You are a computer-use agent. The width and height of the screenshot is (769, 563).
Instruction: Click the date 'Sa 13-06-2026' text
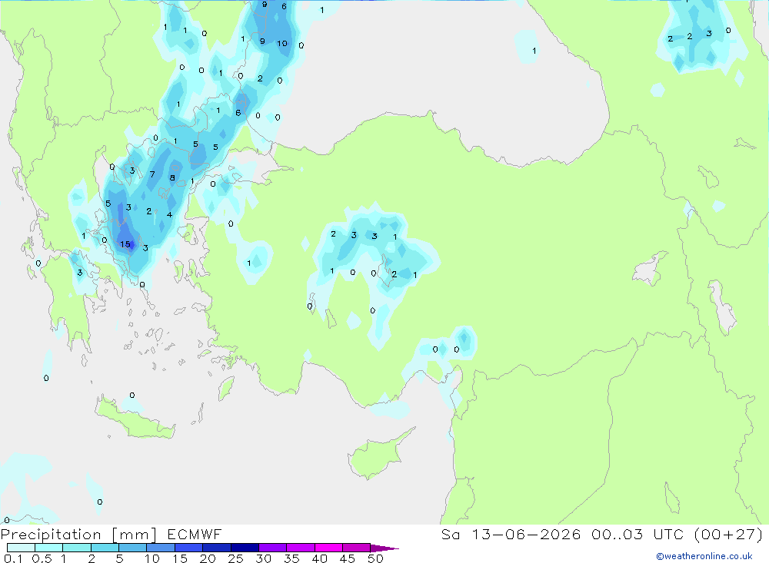coord(511,535)
